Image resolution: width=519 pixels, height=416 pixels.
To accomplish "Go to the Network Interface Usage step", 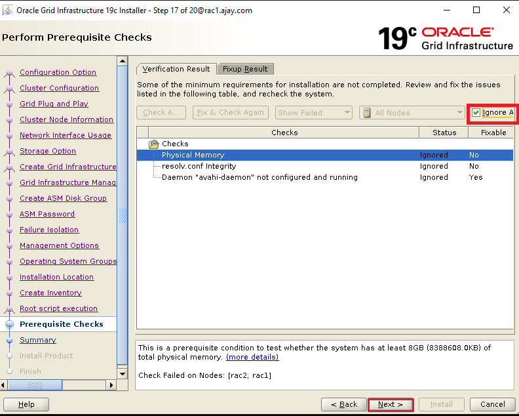I will (66, 135).
